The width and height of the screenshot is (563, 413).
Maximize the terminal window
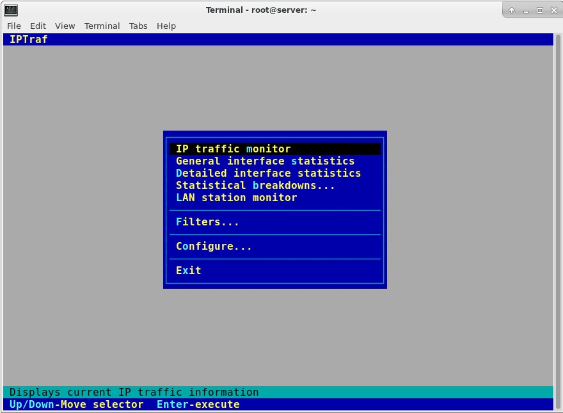pos(540,10)
